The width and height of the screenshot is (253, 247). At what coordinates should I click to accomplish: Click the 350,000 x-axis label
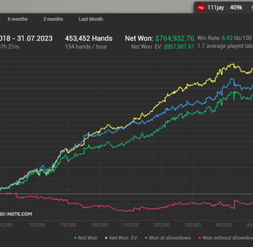coord(193,225)
